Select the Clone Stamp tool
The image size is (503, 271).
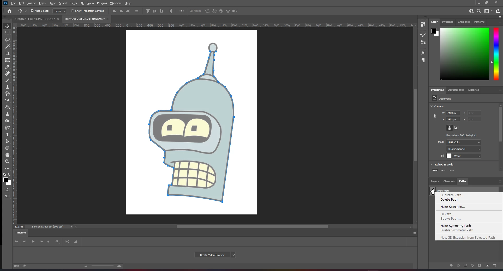[7, 87]
